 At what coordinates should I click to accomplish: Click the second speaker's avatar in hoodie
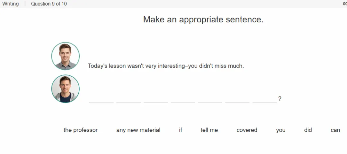tap(66, 89)
